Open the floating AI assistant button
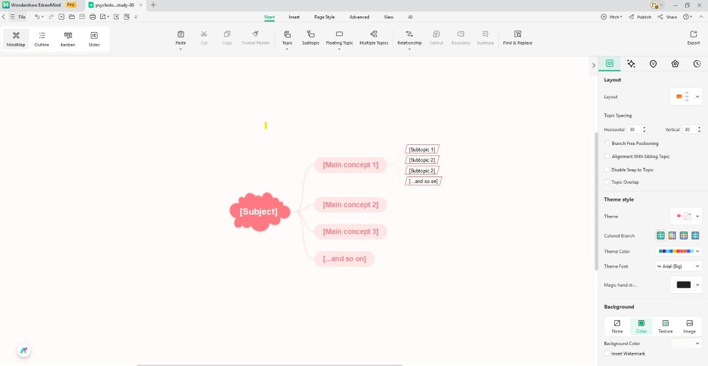This screenshot has height=366, width=708. (24, 351)
